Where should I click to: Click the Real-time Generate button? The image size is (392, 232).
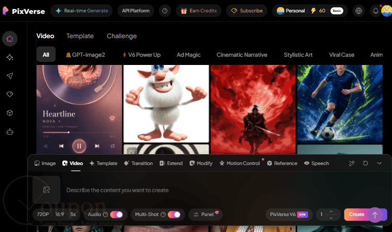tap(81, 11)
